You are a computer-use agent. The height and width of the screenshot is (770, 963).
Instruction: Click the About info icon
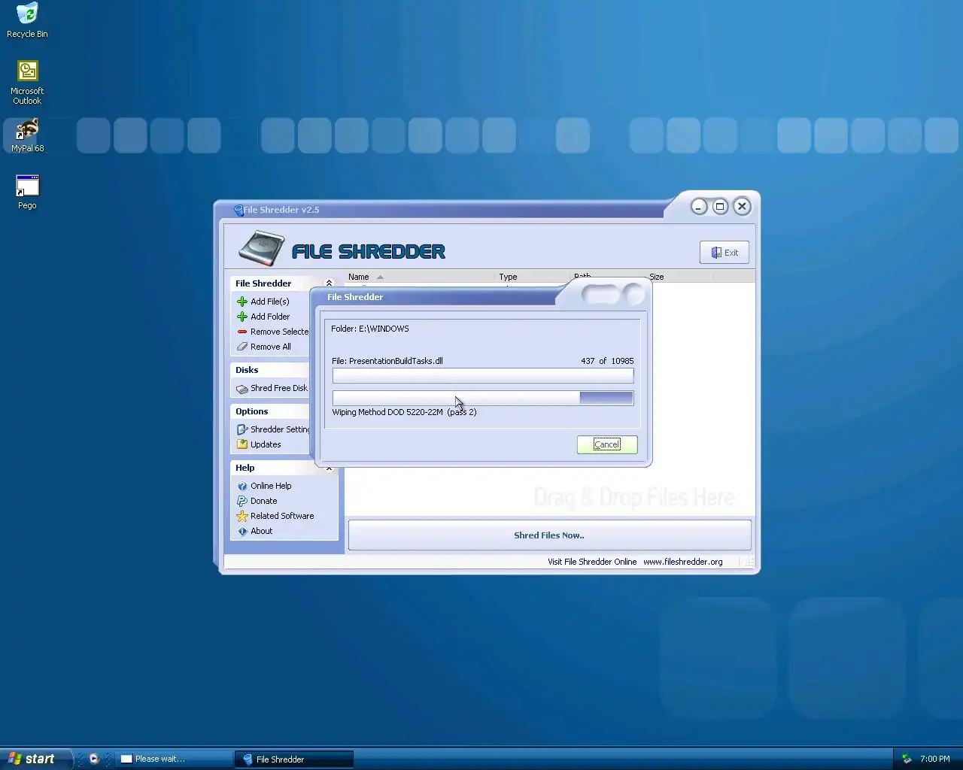click(x=242, y=531)
